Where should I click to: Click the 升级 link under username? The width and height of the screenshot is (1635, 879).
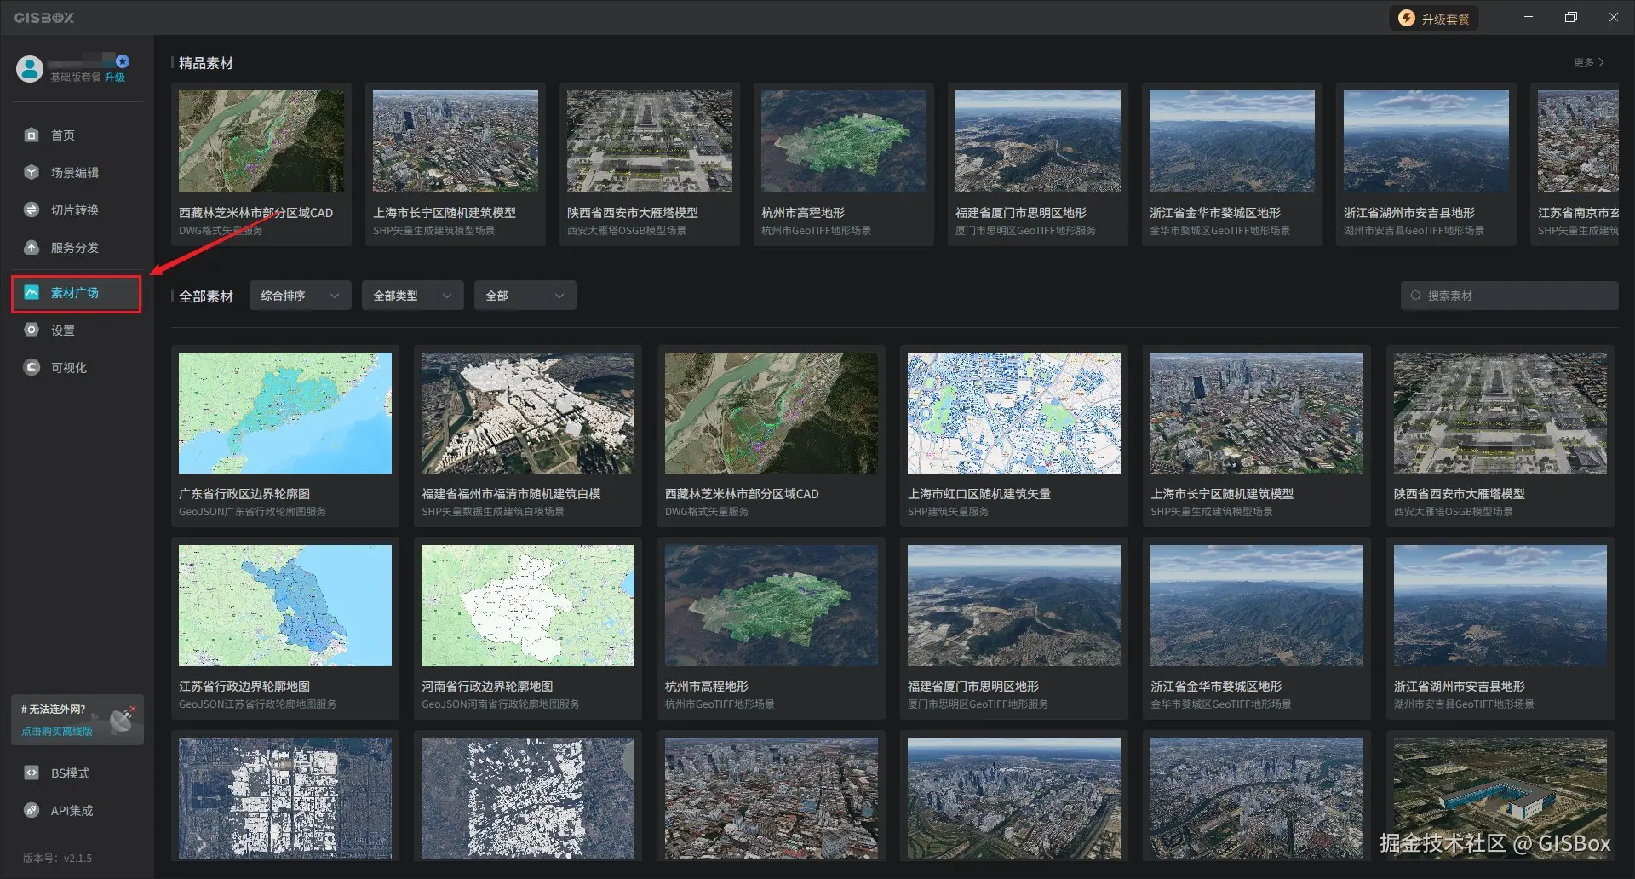pyautogui.click(x=115, y=78)
